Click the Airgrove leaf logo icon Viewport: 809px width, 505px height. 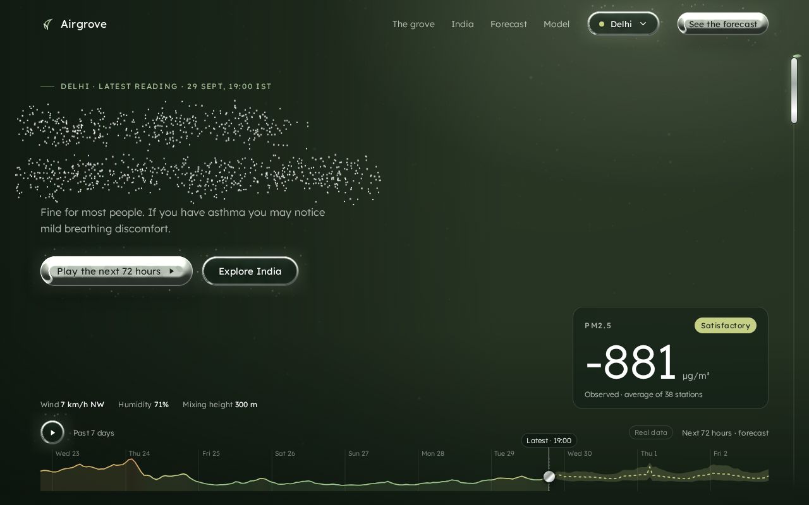pyautogui.click(x=47, y=24)
